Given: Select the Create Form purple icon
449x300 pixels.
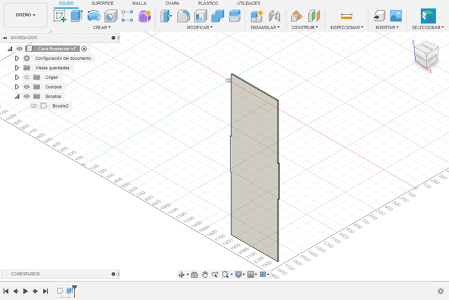Looking at the screenshot, I should click(x=145, y=16).
